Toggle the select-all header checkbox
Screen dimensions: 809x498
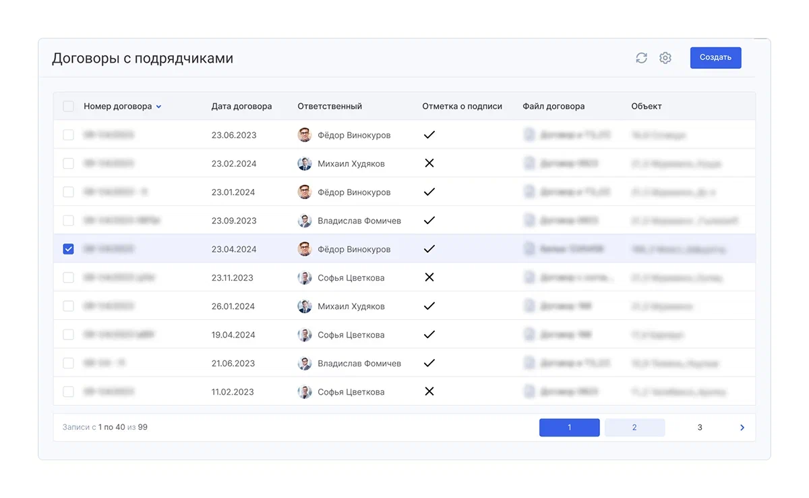click(x=68, y=106)
